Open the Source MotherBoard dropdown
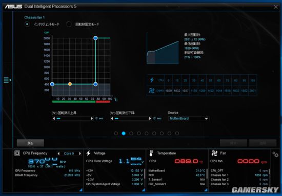282x196 pixels. tap(189, 118)
